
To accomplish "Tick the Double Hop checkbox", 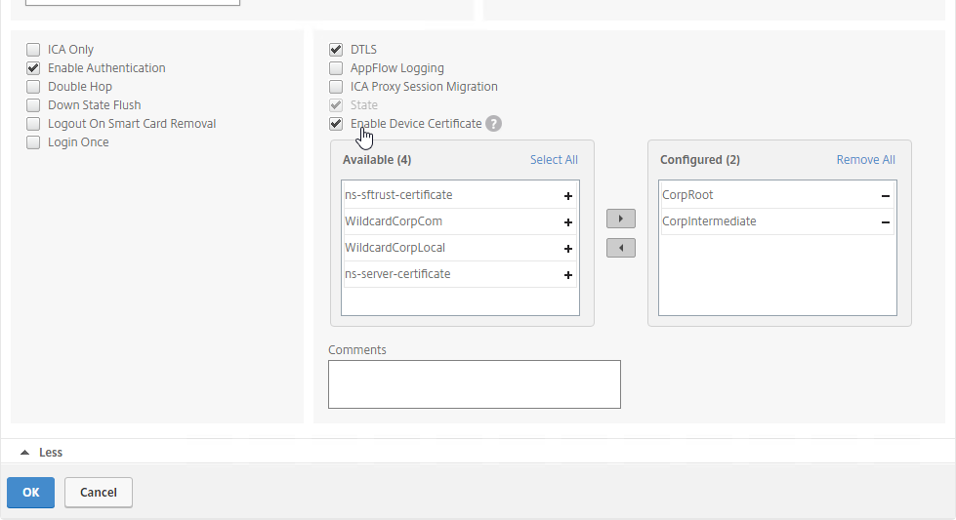I will click(x=33, y=87).
